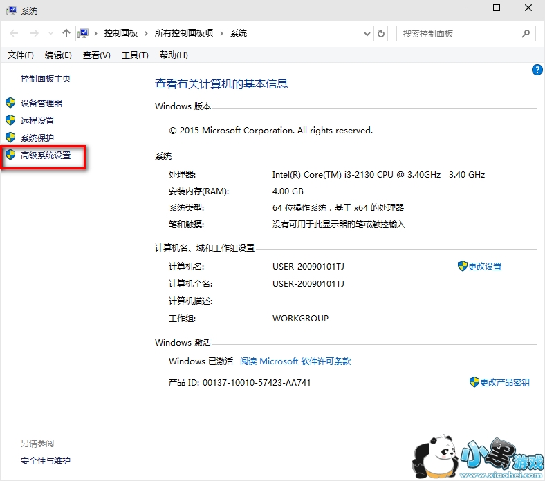The width and height of the screenshot is (545, 481).
Task: Select WORKGROUP value text
Action: coord(300,319)
